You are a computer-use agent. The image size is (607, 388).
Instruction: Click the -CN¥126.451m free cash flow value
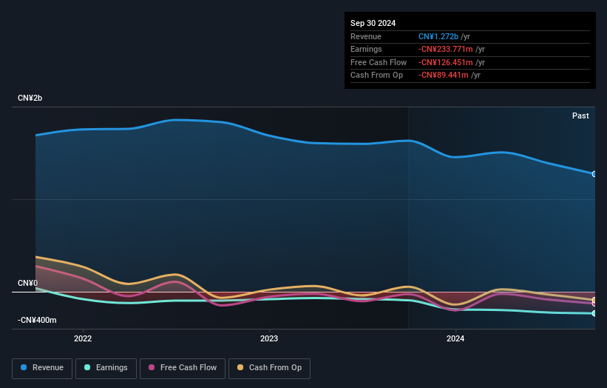445,62
